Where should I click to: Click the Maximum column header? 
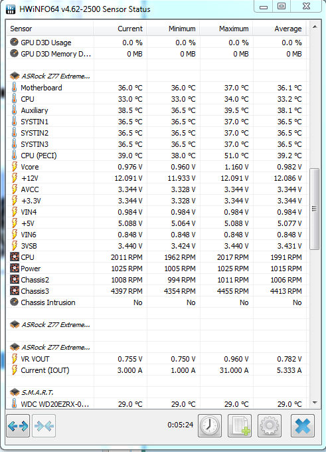226,29
